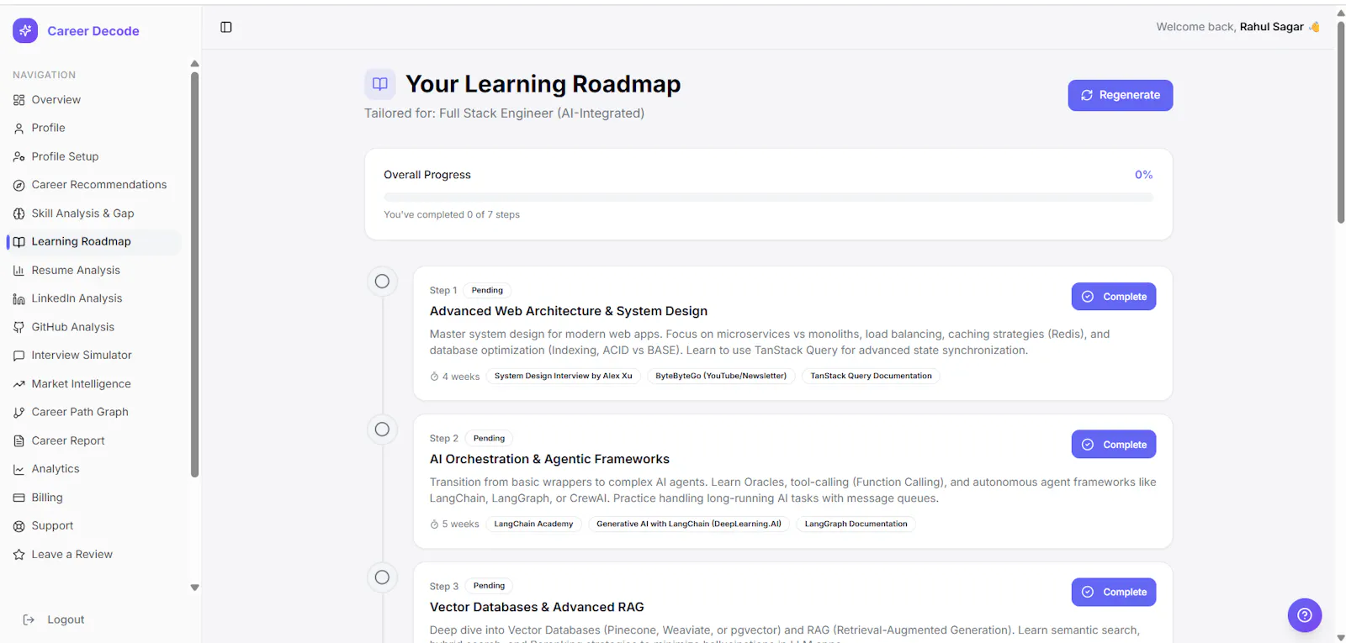Click the Overall Progress bar

pos(768,198)
